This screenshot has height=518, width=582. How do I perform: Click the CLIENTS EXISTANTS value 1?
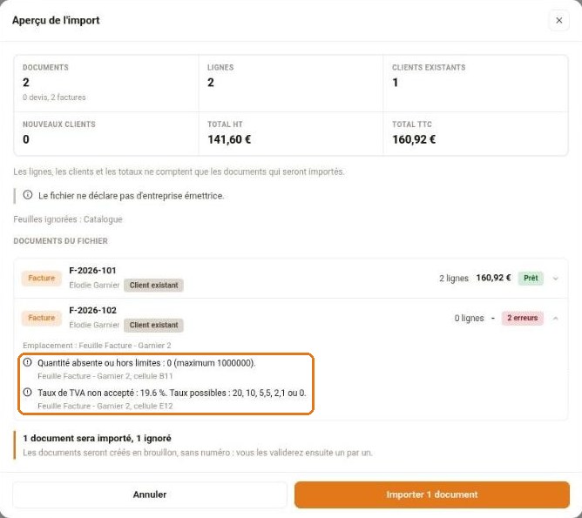click(396, 83)
